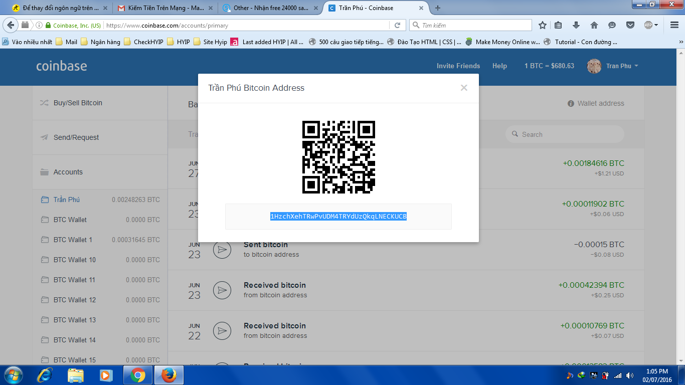This screenshot has width=685, height=385.
Task: Bookmark this page with the star icon
Action: (542, 25)
